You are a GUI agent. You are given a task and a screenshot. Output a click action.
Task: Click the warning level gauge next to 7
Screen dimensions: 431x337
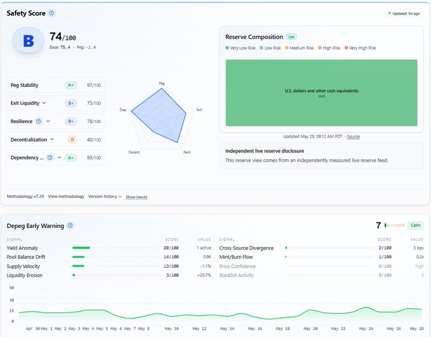(395, 225)
